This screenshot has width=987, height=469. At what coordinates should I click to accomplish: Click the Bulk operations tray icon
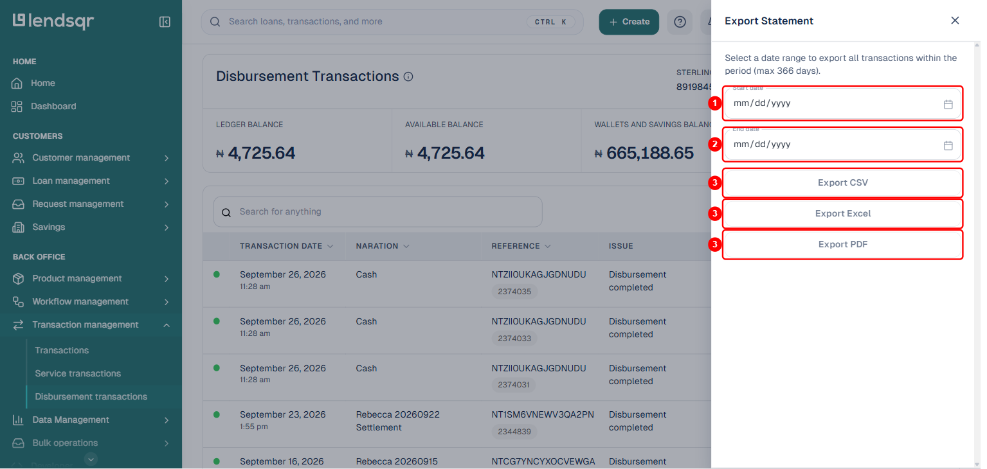19,443
